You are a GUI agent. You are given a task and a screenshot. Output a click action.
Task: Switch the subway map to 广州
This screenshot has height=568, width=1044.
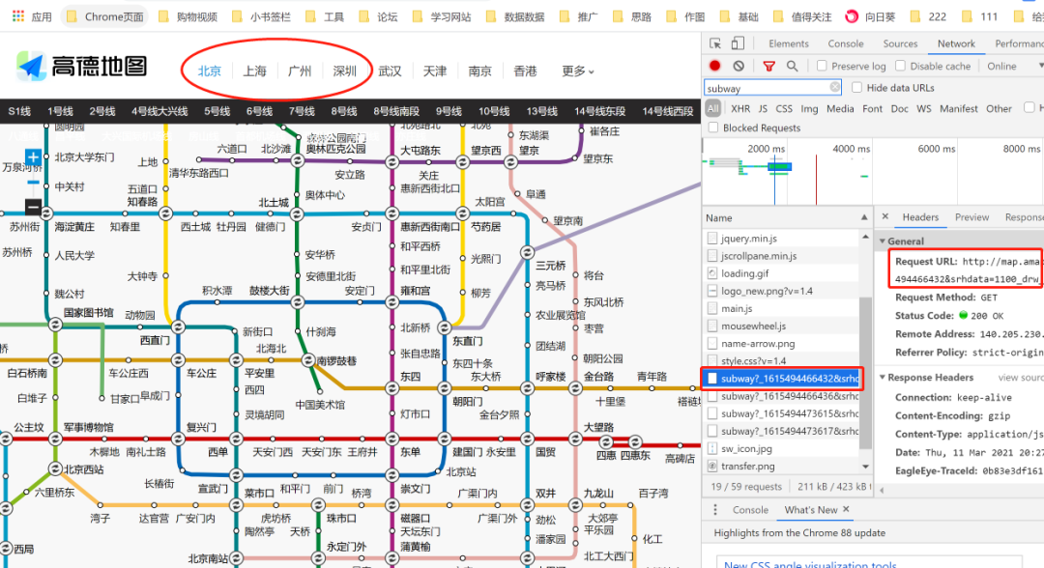[300, 71]
